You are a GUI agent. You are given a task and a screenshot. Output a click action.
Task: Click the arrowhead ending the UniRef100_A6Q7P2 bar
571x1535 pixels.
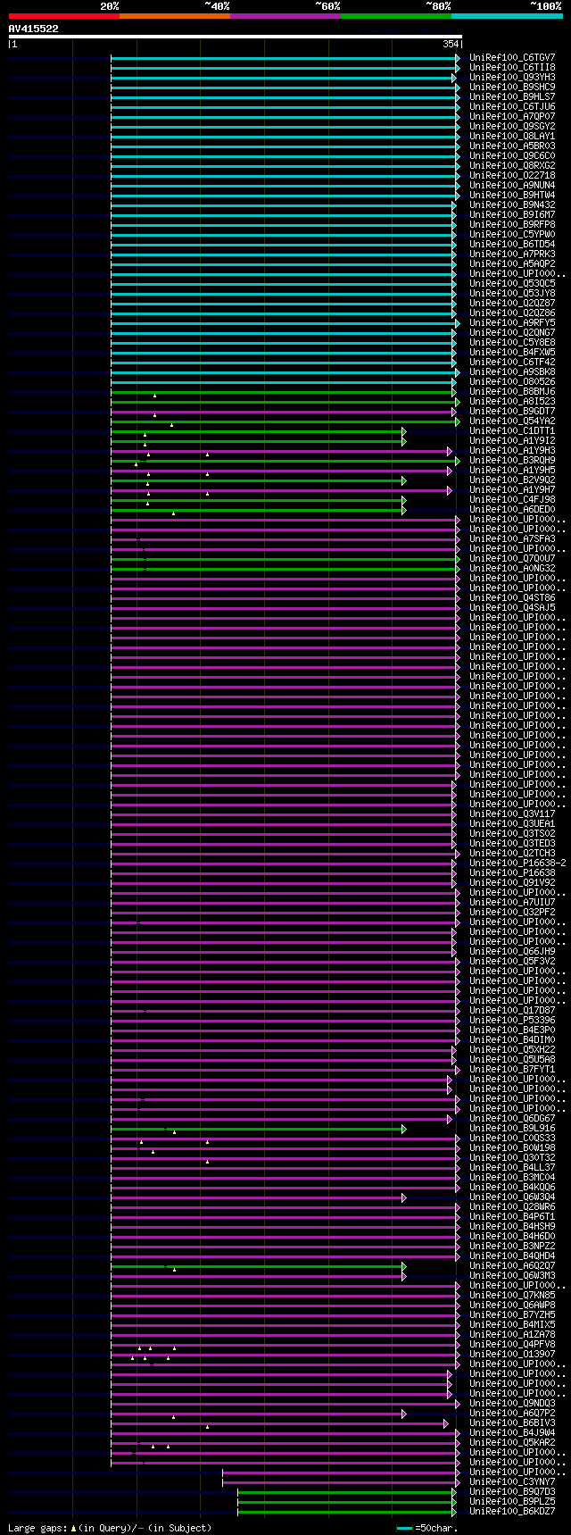tap(404, 1414)
